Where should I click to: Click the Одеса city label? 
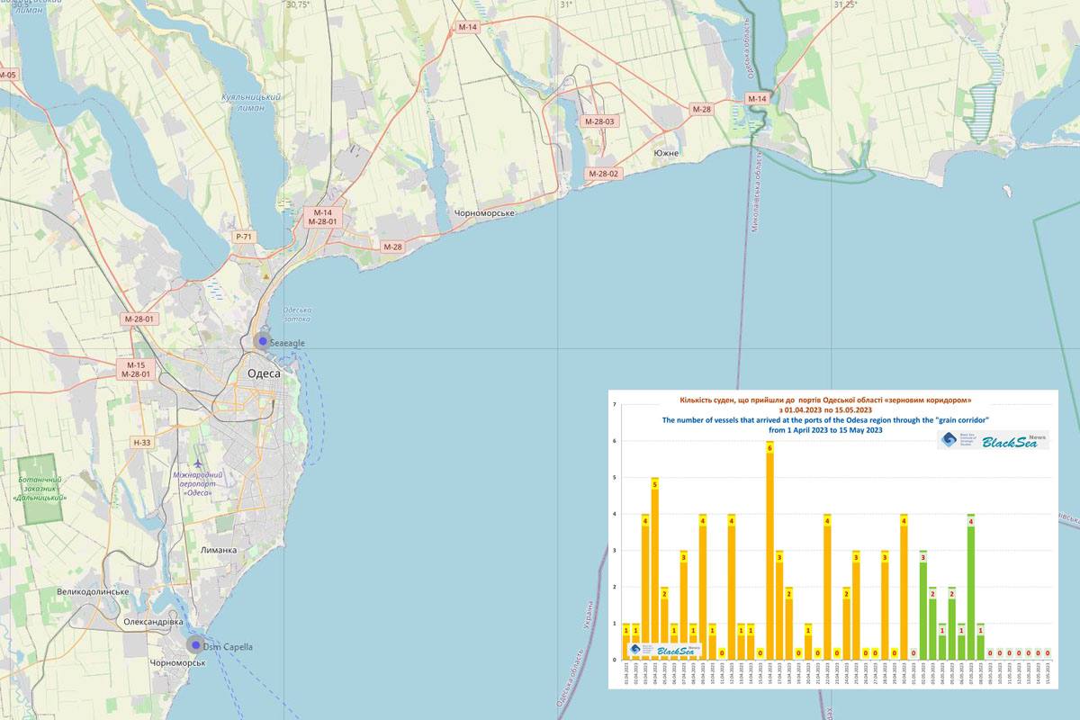[x=264, y=373]
